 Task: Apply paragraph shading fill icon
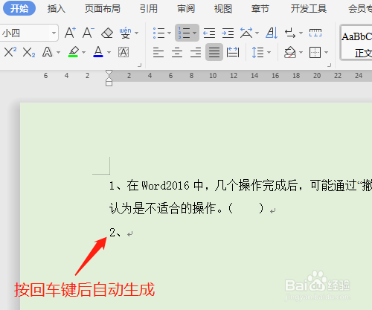[x=290, y=52]
